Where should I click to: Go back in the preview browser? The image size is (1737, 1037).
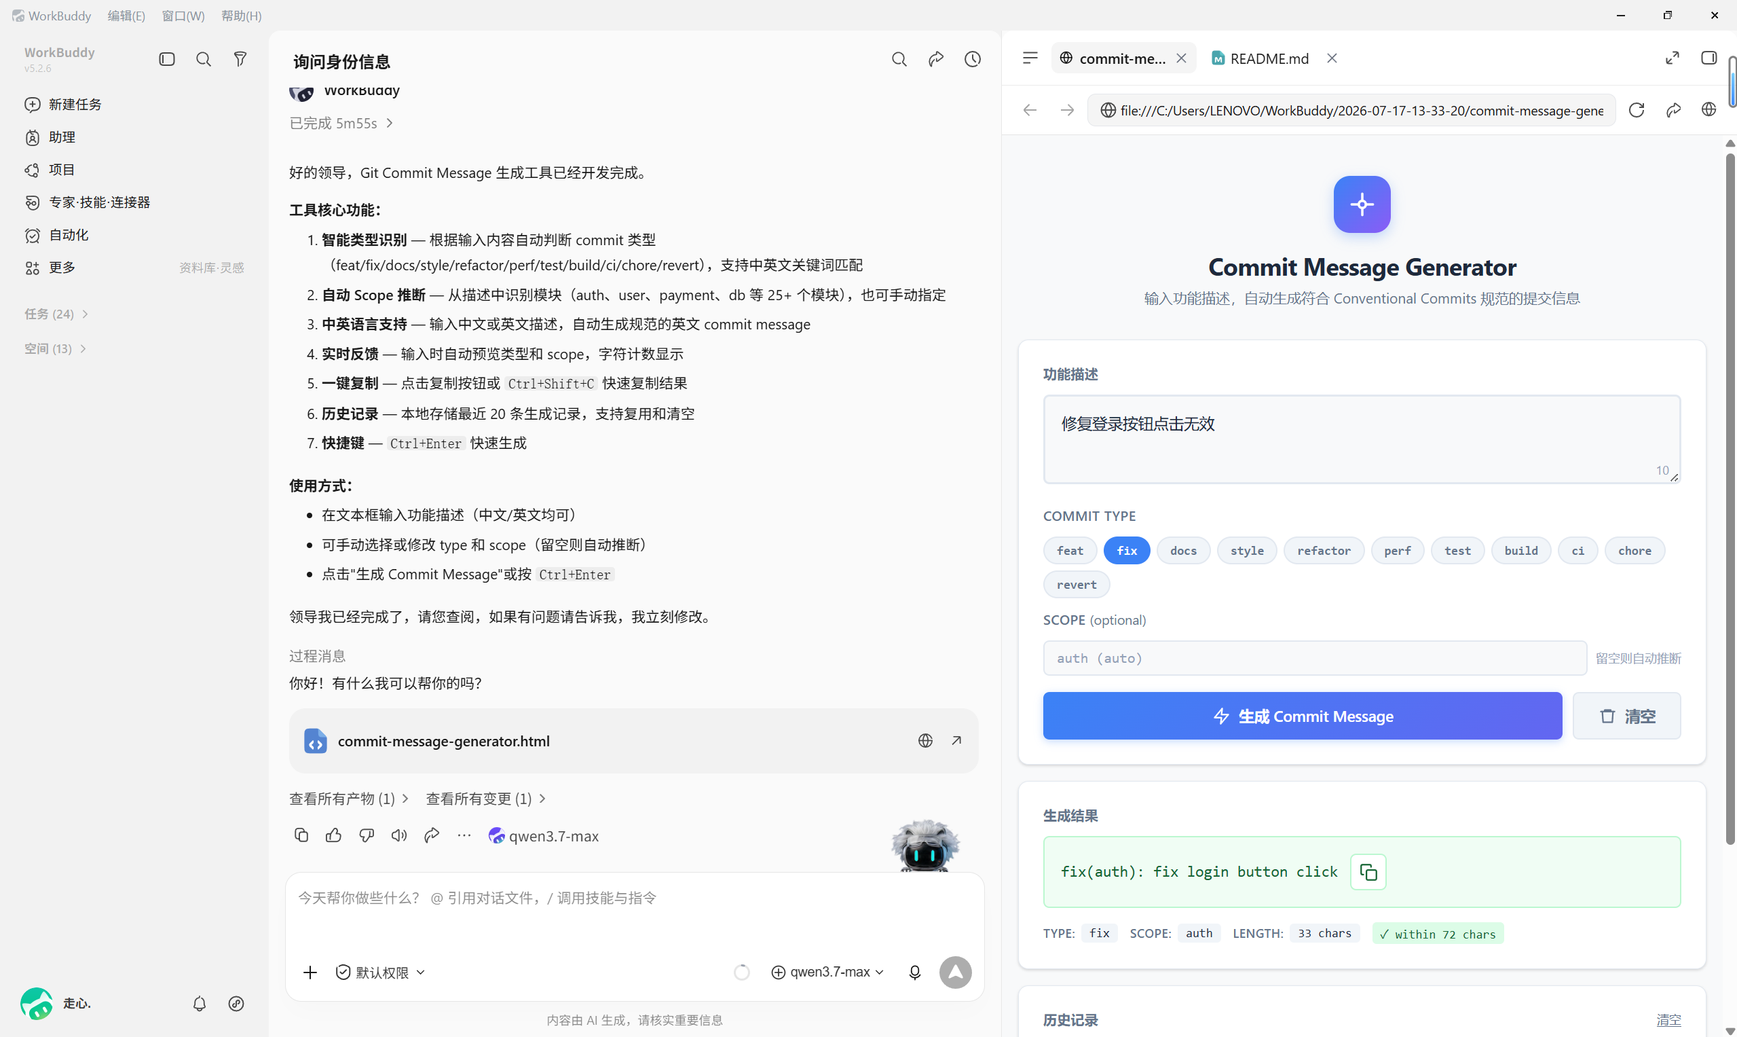tap(1030, 111)
